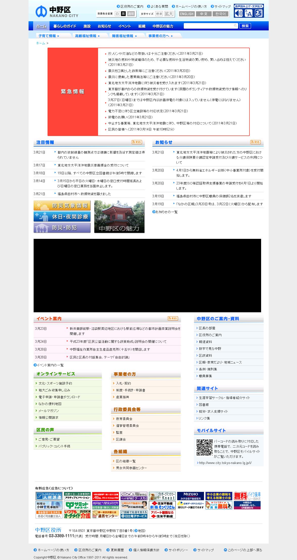297x560 pixels.
Task: Set background color to 通常 default swatch
Action: [x=131, y=14]
